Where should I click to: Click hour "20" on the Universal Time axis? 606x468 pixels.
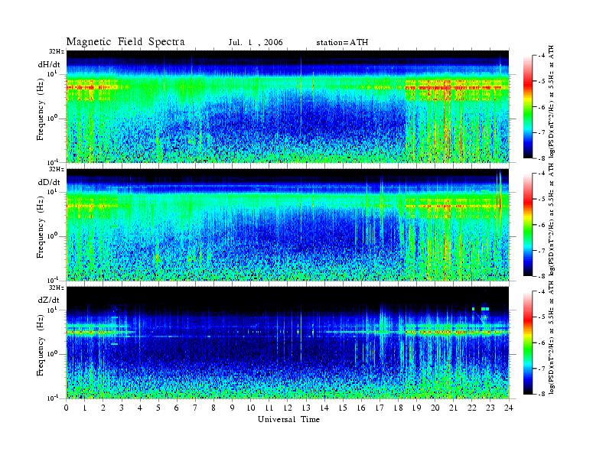[435, 408]
